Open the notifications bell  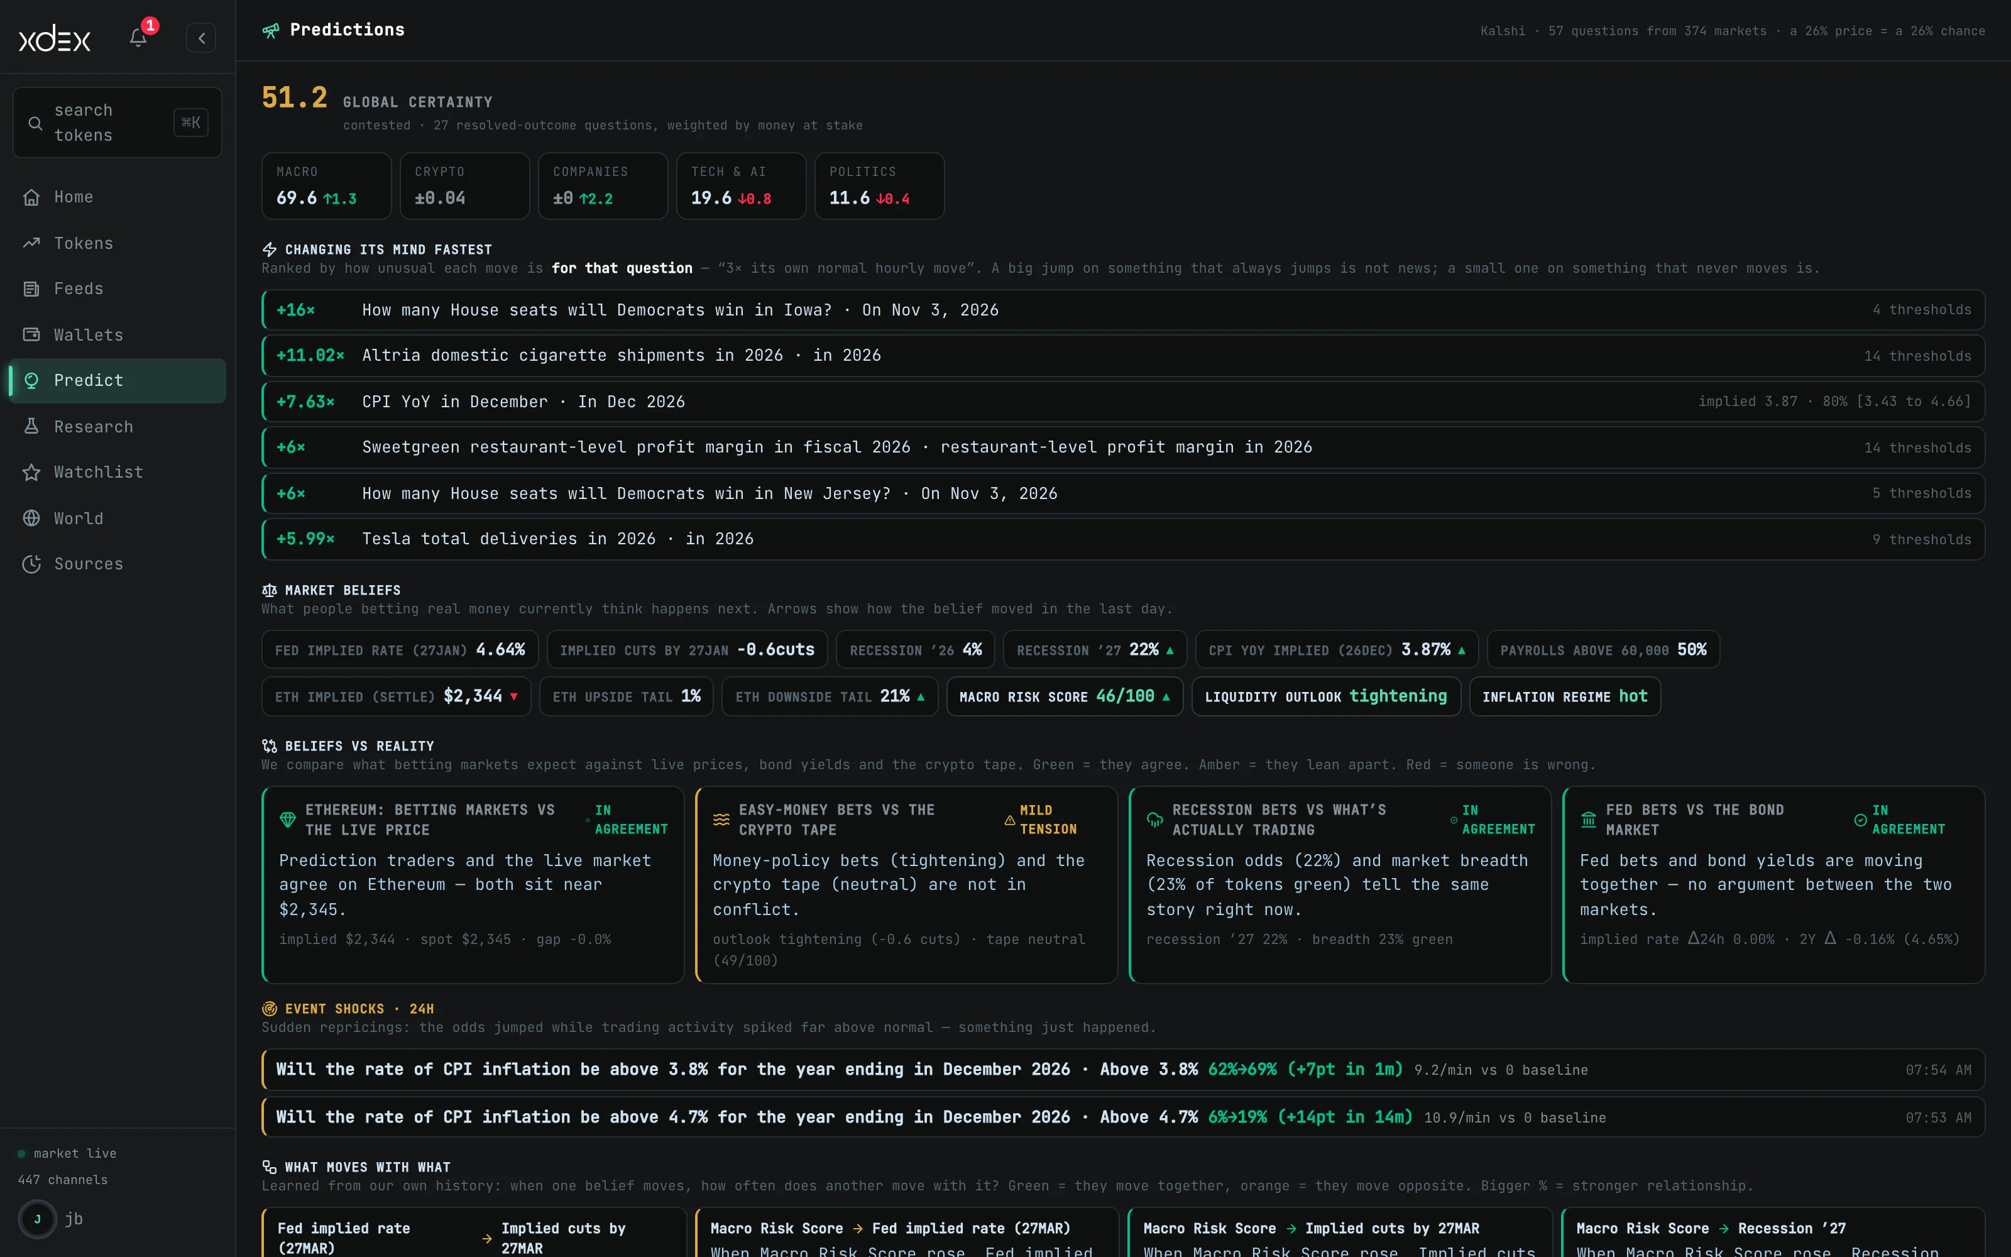[138, 38]
